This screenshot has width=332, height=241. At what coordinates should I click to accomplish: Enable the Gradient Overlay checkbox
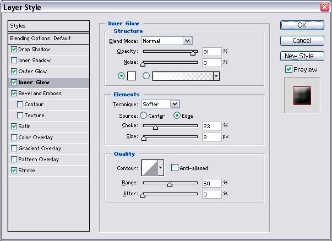tap(14, 149)
